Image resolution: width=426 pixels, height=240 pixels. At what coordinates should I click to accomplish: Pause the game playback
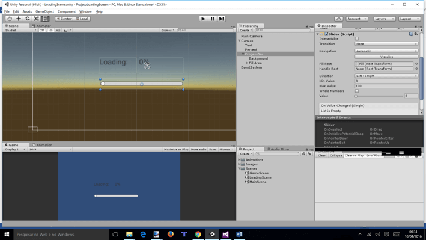[x=213, y=19]
